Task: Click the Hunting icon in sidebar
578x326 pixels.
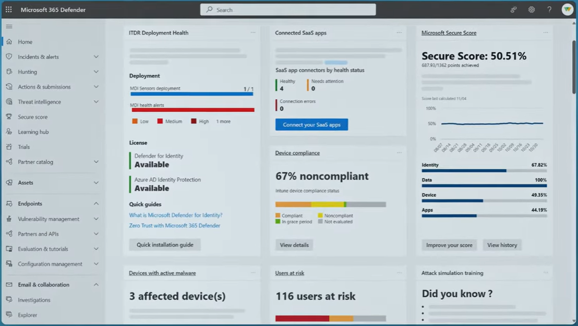Action: pos(9,72)
